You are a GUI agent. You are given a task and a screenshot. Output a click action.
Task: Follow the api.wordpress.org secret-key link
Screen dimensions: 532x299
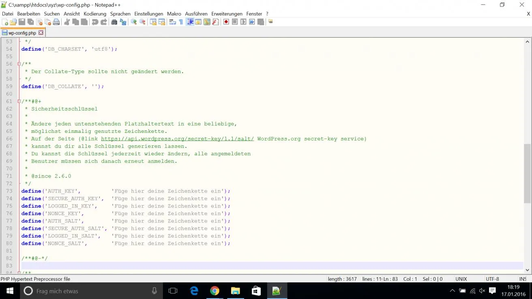178,139
